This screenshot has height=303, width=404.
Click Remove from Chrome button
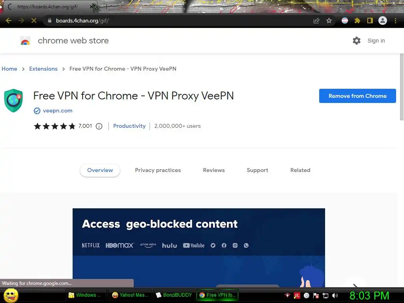click(357, 96)
